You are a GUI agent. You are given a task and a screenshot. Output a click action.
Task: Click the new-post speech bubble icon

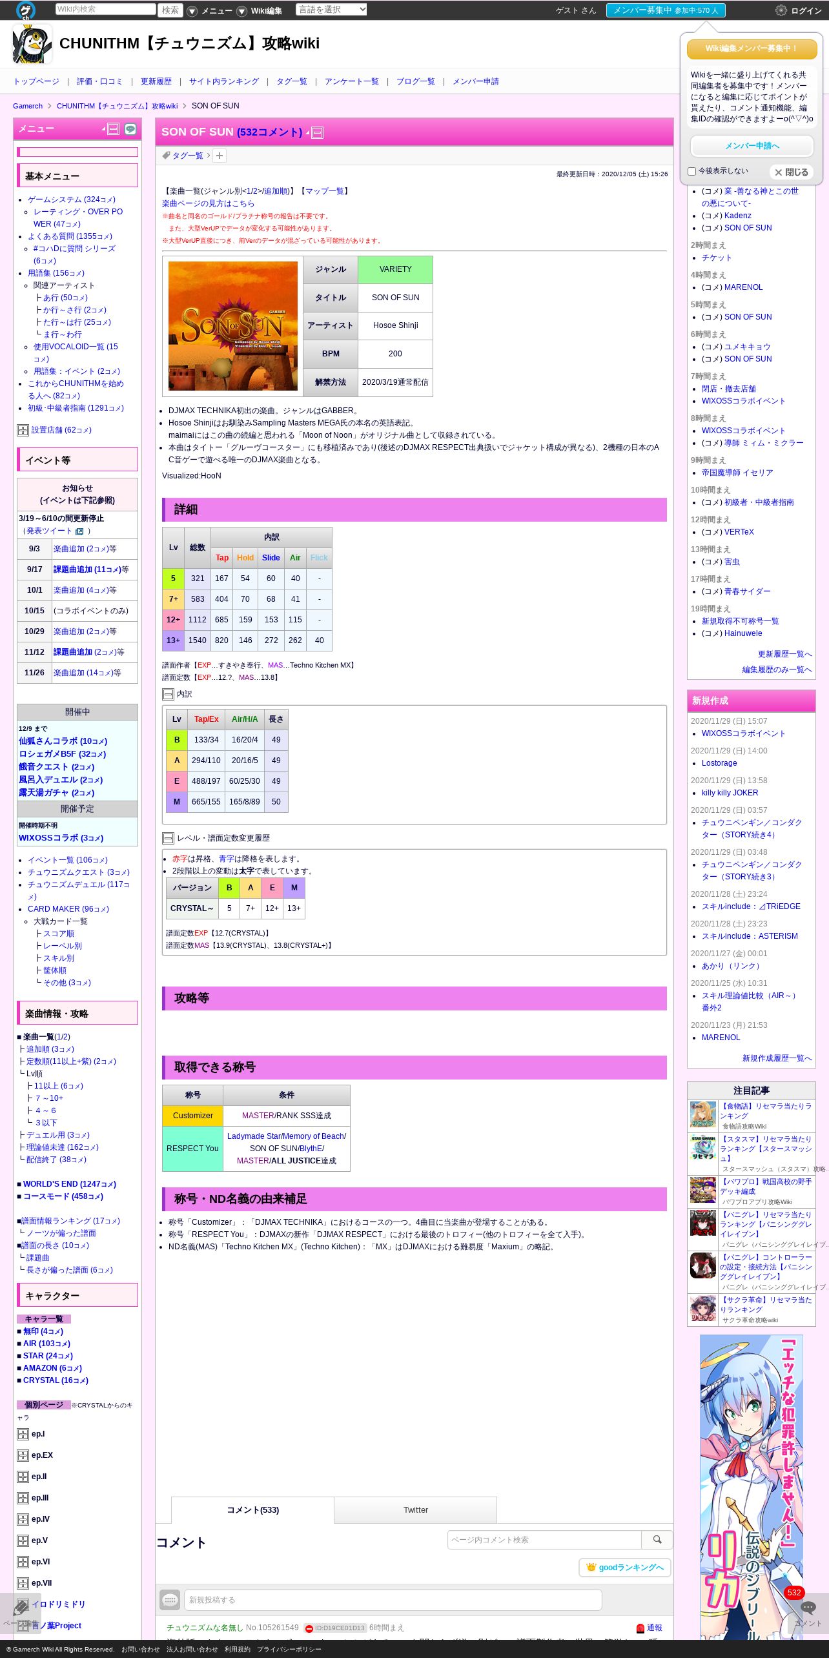pos(170,1600)
